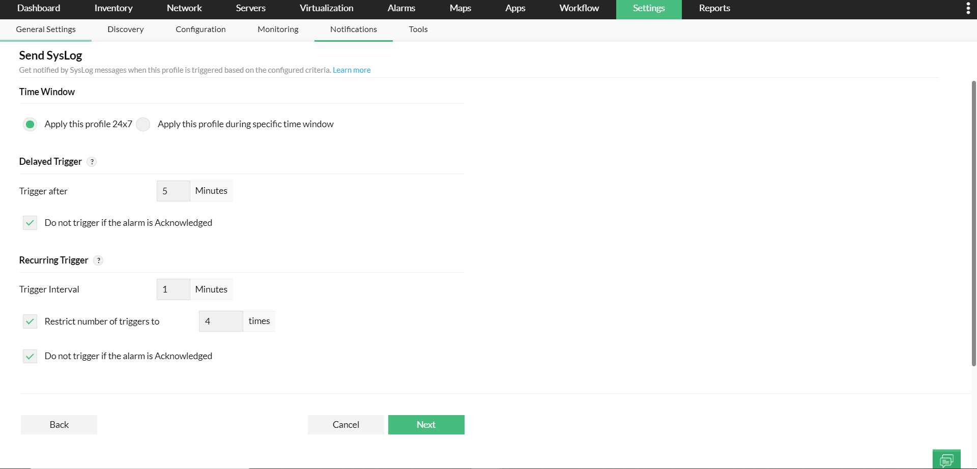Click the vertical page scrollbar
This screenshot has height=469, width=977.
(x=973, y=224)
